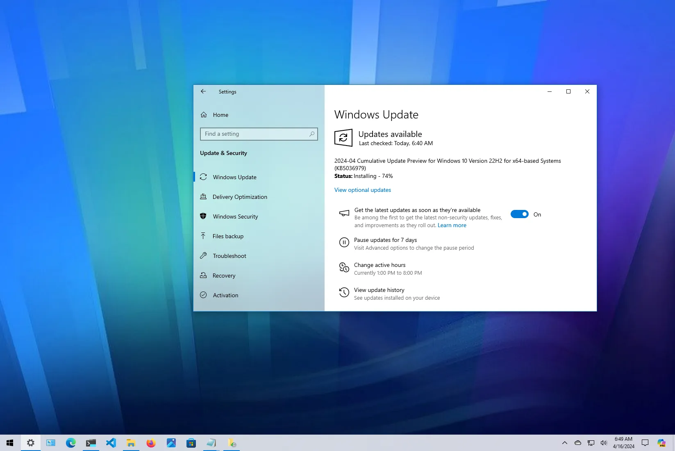The height and width of the screenshot is (451, 675).
Task: Click the back arrow in Settings
Action: pos(203,91)
